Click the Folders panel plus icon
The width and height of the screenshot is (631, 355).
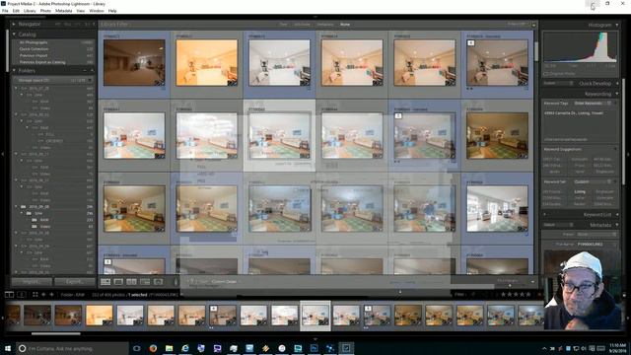tap(92, 70)
